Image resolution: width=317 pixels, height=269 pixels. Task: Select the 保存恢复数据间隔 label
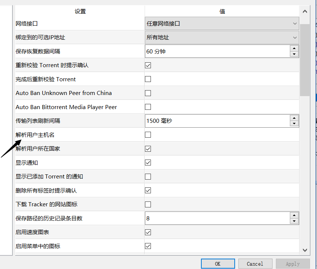click(38, 51)
